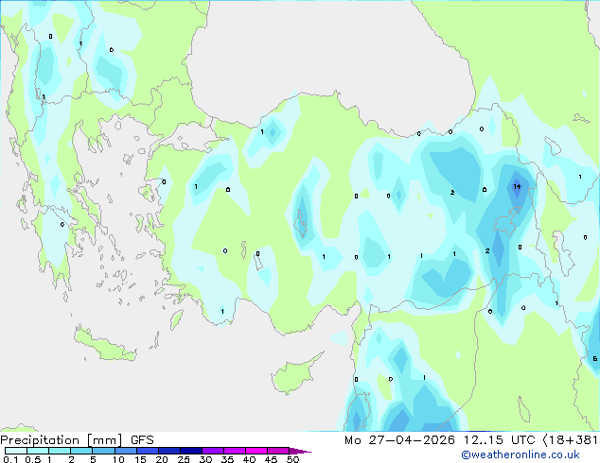
Task: Click the '6' precipitation value near right edge
Action: point(594,358)
